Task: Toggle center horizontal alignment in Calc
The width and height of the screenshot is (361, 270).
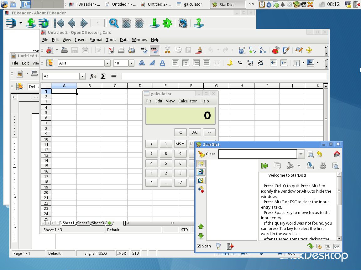Action: pos(186,63)
